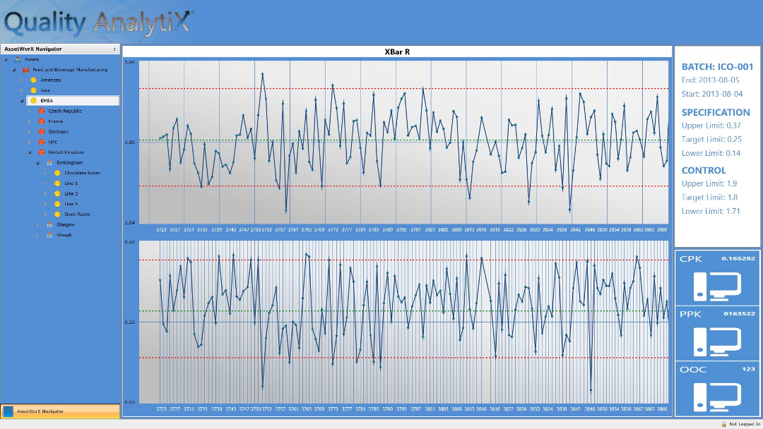Image resolution: width=763 pixels, height=429 pixels.
Task: Click the OOC tile computer icon
Action: pyautogui.click(x=717, y=395)
